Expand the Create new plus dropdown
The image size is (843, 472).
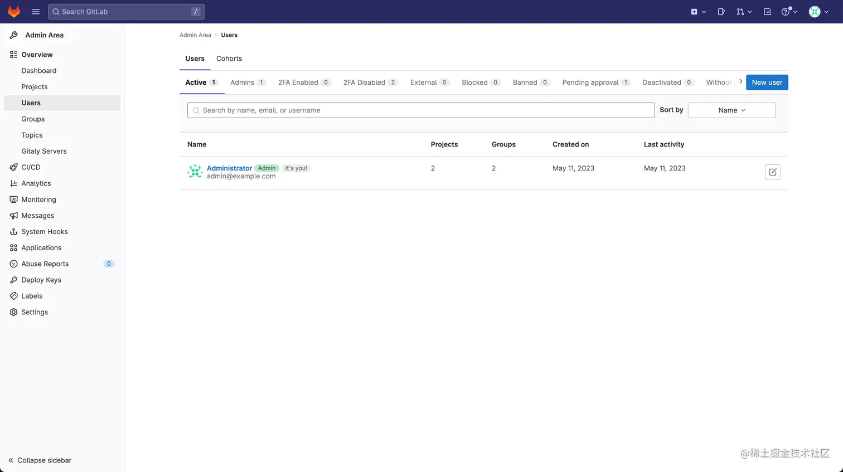click(x=698, y=12)
